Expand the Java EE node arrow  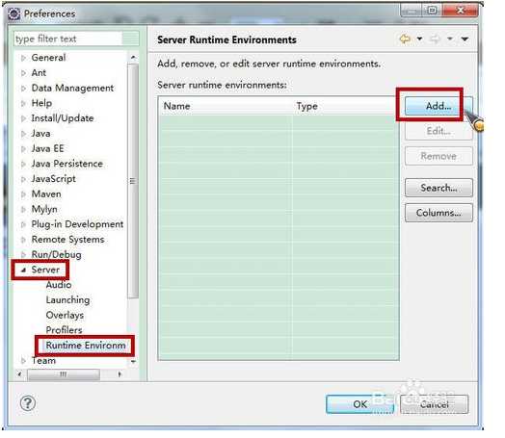(23, 148)
